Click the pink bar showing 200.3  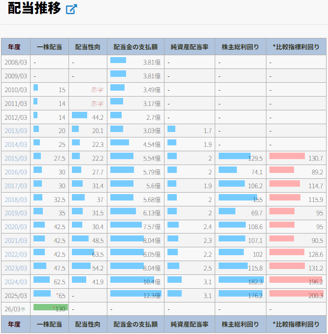(x=295, y=294)
